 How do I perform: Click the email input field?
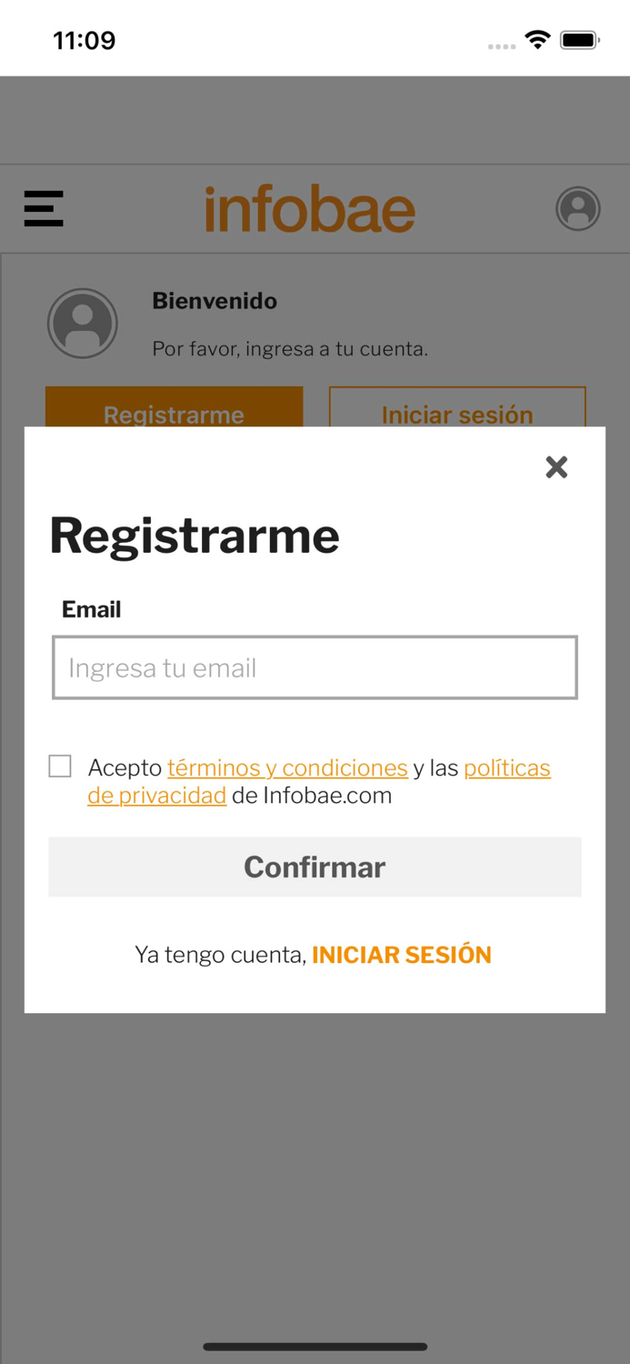315,667
